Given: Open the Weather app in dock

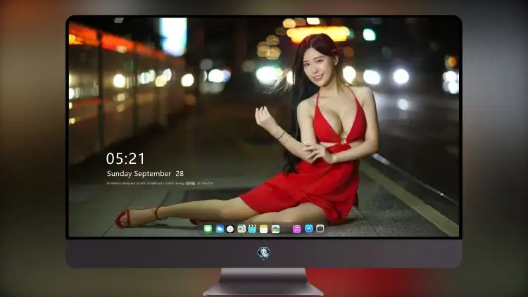Looking at the screenshot, I should (x=220, y=229).
